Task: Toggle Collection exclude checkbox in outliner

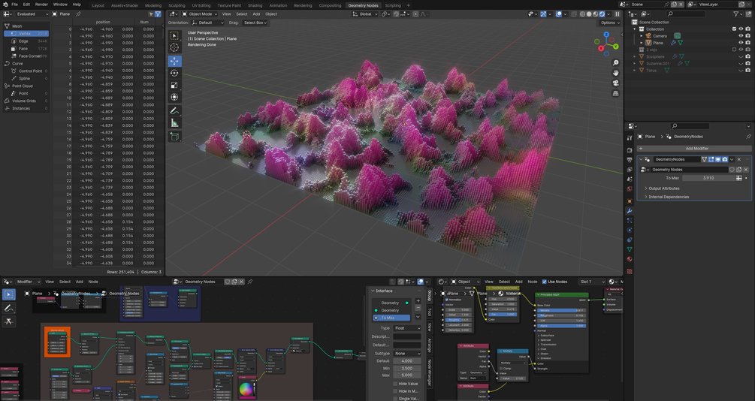Action: pyautogui.click(x=734, y=29)
